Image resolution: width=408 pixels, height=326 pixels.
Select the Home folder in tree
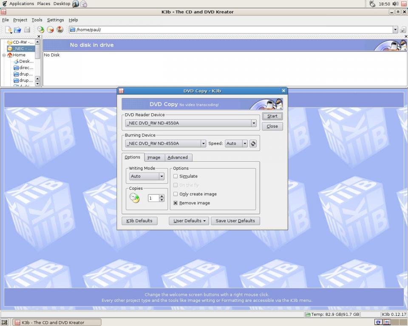17,55
